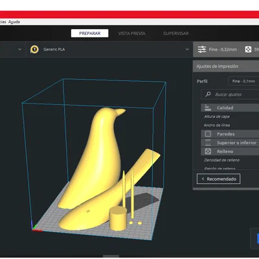Switch to the SUPERVISAR tab
The image size is (259, 259).
coord(176,34)
